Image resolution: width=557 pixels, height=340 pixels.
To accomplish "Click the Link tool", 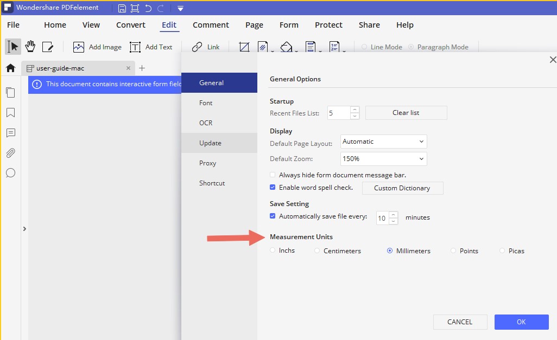I will tap(205, 47).
